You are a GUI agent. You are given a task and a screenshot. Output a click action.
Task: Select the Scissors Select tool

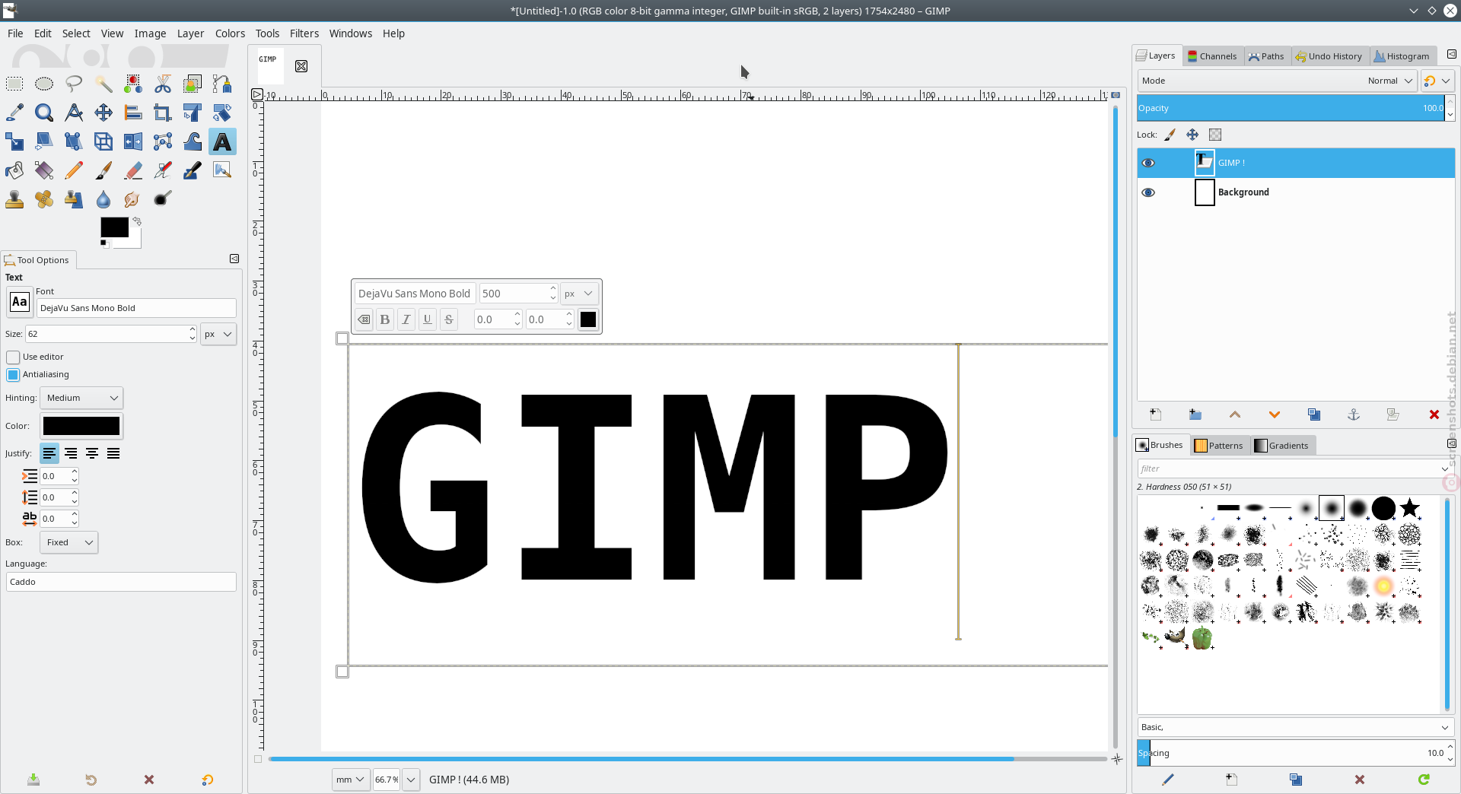point(163,84)
